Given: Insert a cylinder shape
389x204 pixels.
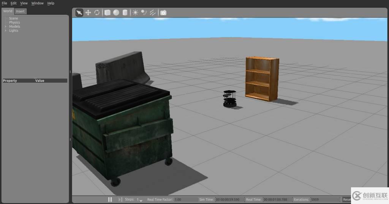Looking at the screenshot, I should click(125, 13).
